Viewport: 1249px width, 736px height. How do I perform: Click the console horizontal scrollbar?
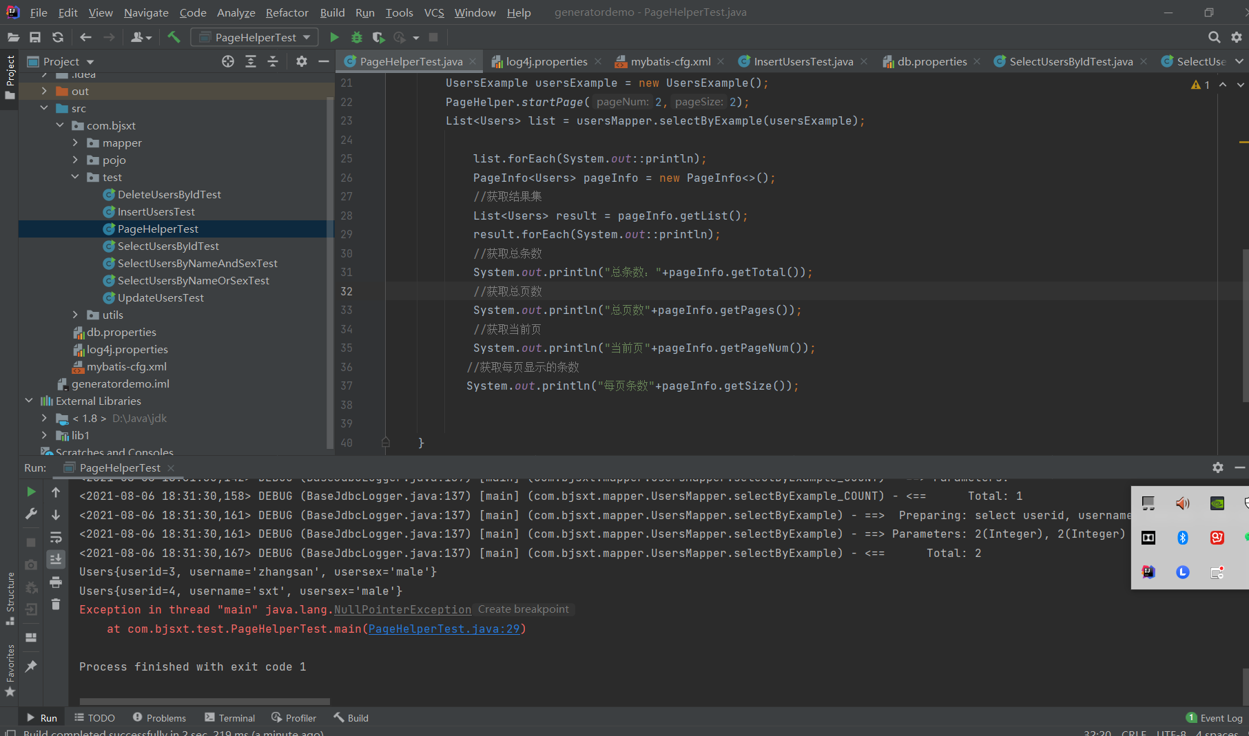205,702
